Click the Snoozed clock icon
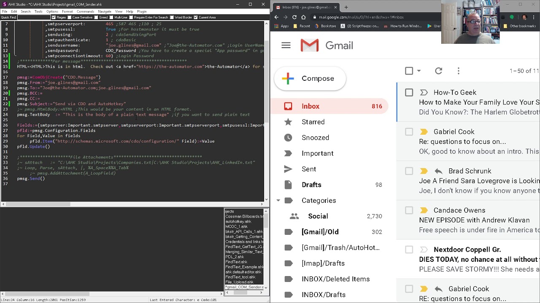 288,138
